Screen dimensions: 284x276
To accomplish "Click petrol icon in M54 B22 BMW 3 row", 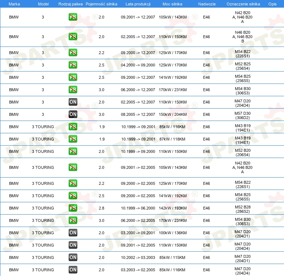I will (73, 53).
